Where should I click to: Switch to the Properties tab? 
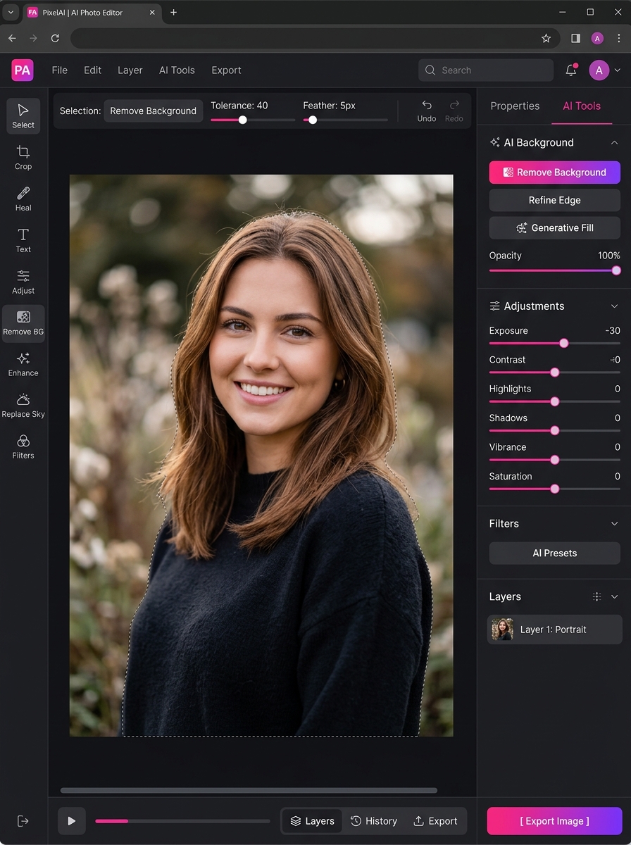click(515, 106)
